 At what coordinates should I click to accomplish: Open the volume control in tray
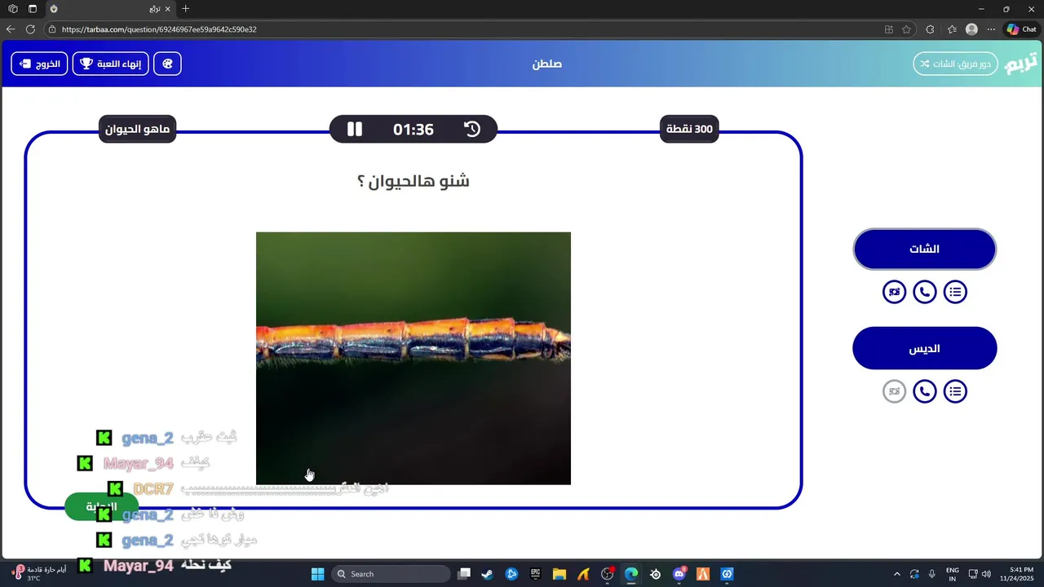click(x=986, y=574)
